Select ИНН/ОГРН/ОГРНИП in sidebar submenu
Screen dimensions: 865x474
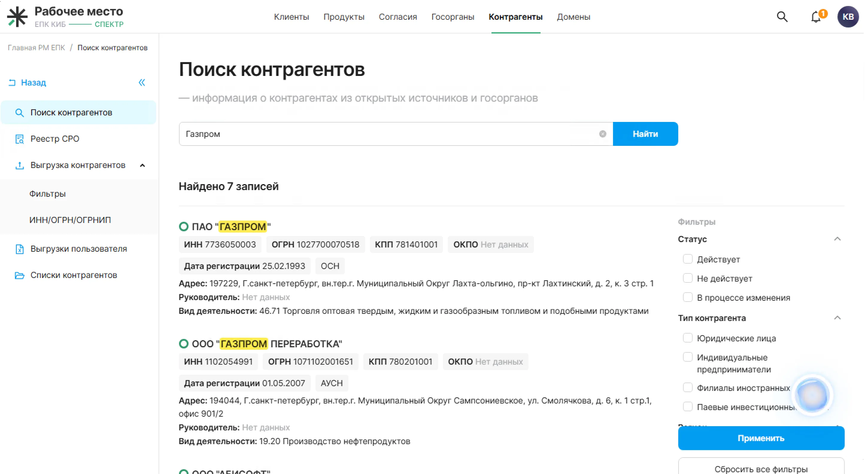tap(70, 220)
